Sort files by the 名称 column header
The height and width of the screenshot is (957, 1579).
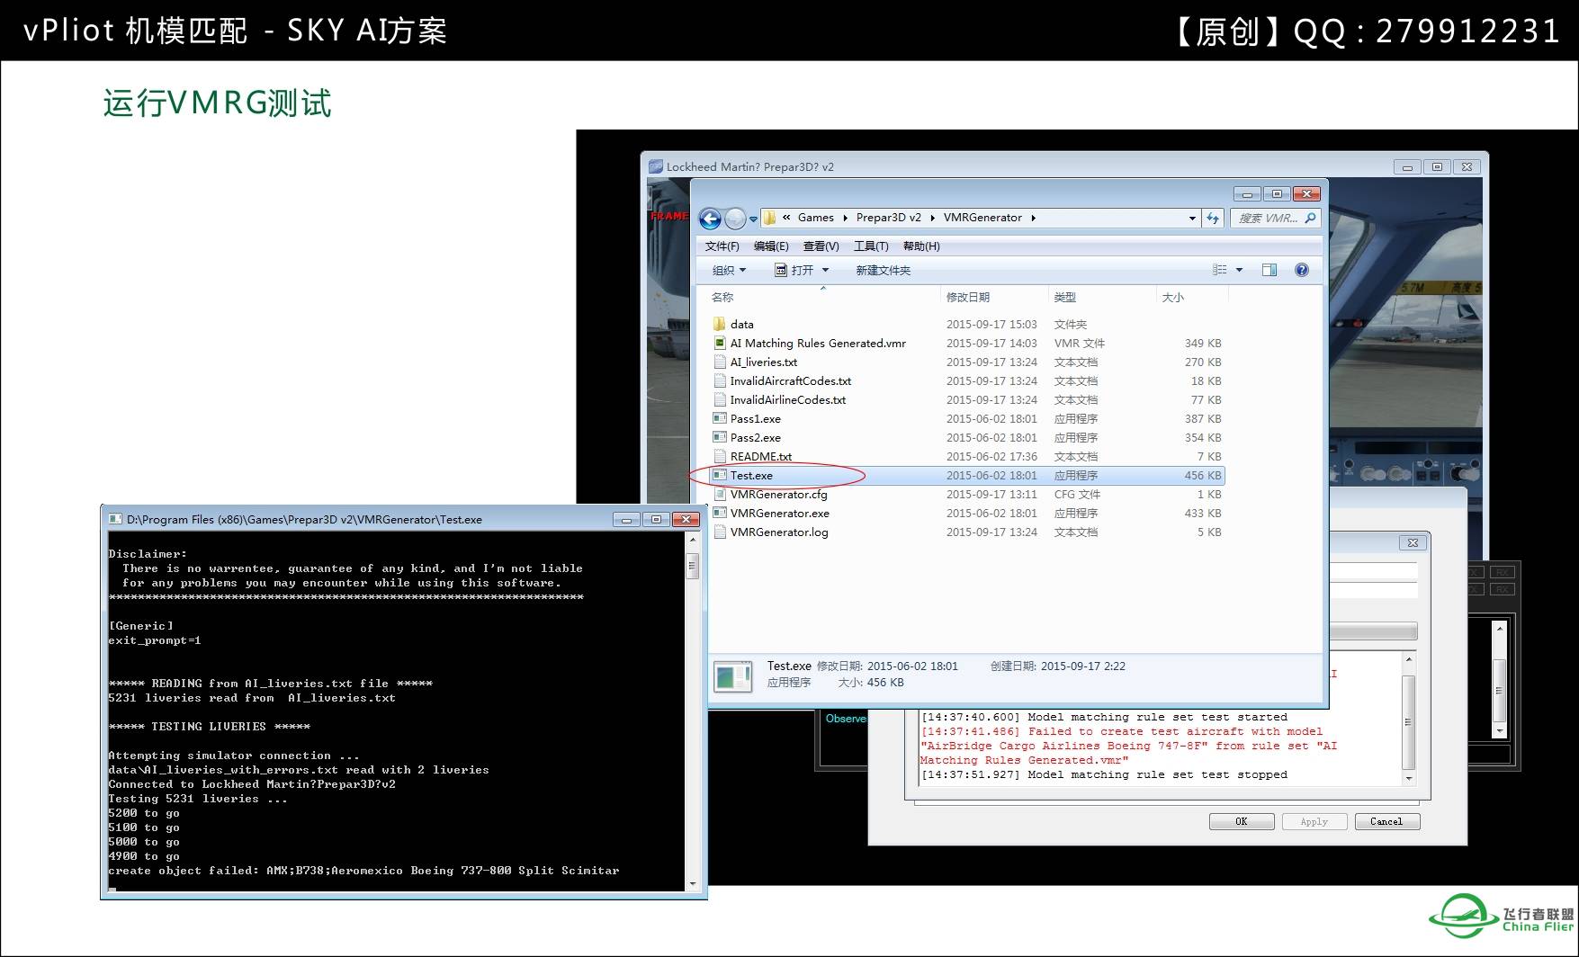point(722,298)
